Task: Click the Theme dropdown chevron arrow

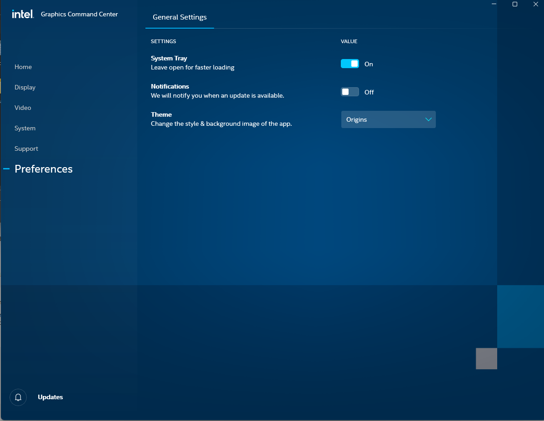Action: click(428, 119)
